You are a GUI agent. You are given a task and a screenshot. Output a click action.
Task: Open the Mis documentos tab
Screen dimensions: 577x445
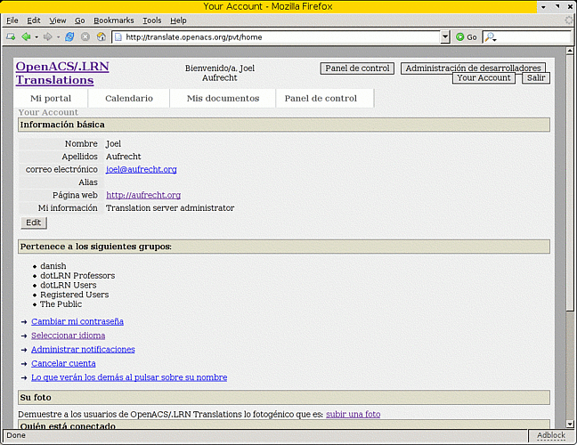[223, 98]
